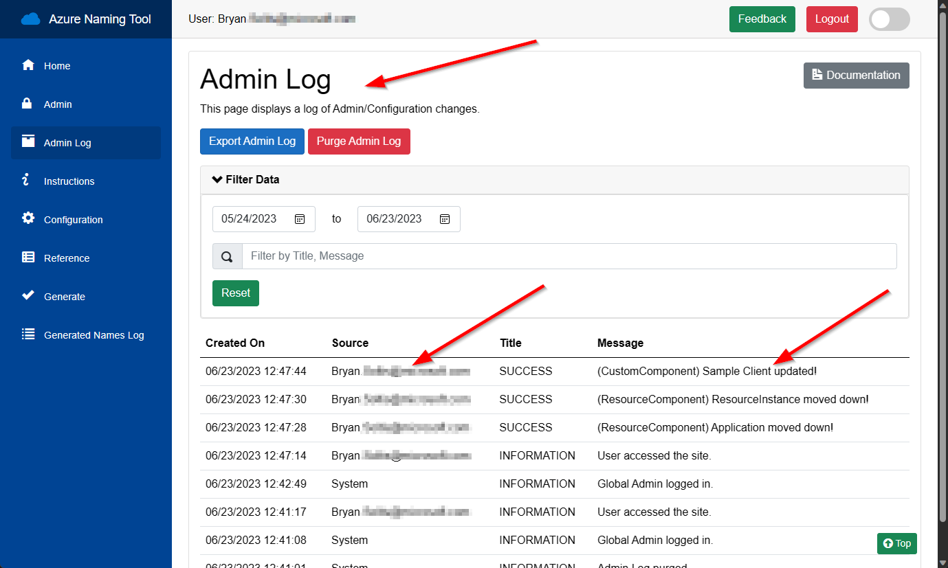Click the Generate checkmark icon
The width and height of the screenshot is (948, 568).
(28, 295)
